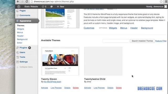This screenshot has height=94, width=168.
Task: Click the Plugins update count badge
Action: point(30,48)
